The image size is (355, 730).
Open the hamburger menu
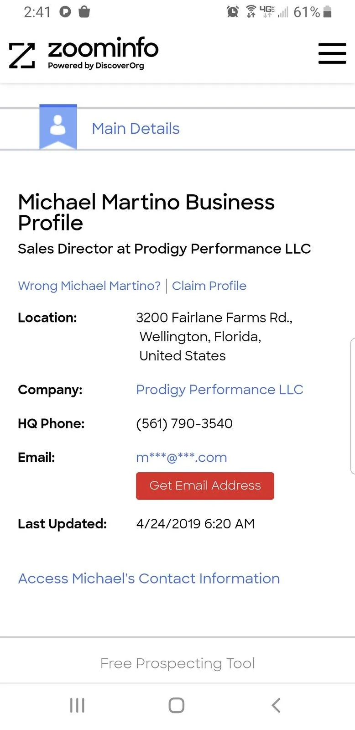(332, 53)
